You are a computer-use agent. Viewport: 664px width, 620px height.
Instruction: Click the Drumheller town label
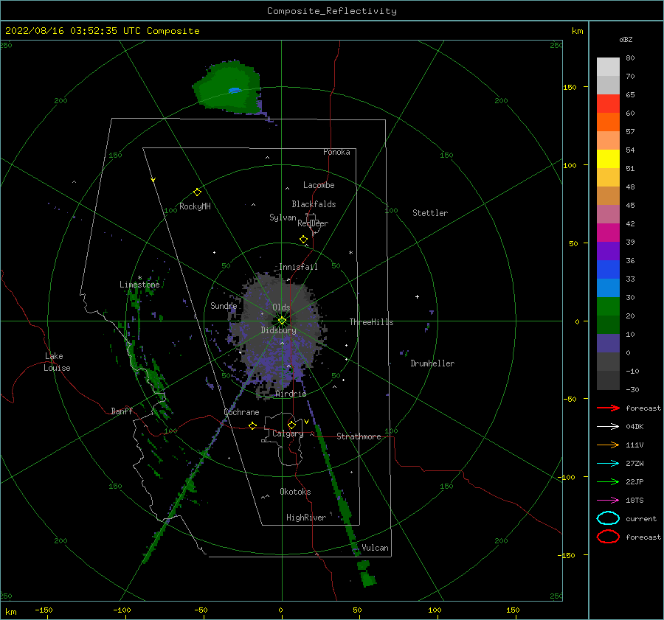point(432,363)
